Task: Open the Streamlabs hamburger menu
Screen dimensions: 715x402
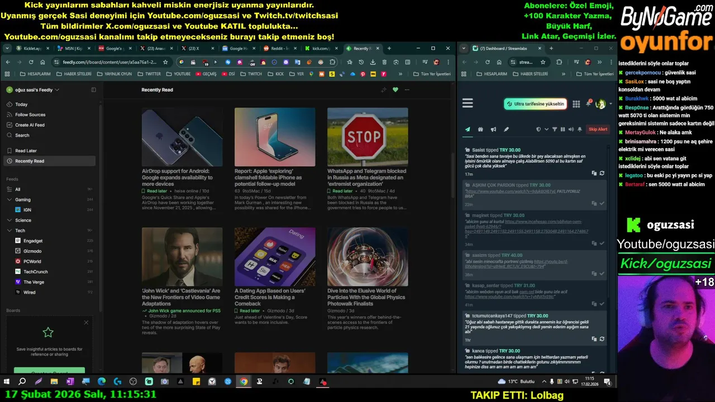Action: 468,103
